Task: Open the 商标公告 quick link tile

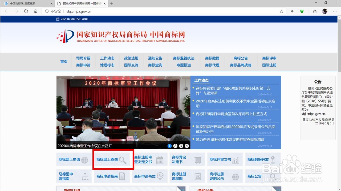Action: [x=263, y=176]
